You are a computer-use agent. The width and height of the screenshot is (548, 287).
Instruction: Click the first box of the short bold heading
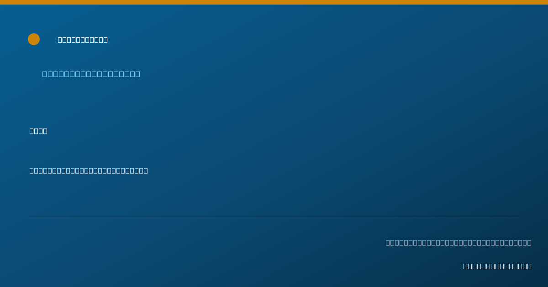(32, 131)
